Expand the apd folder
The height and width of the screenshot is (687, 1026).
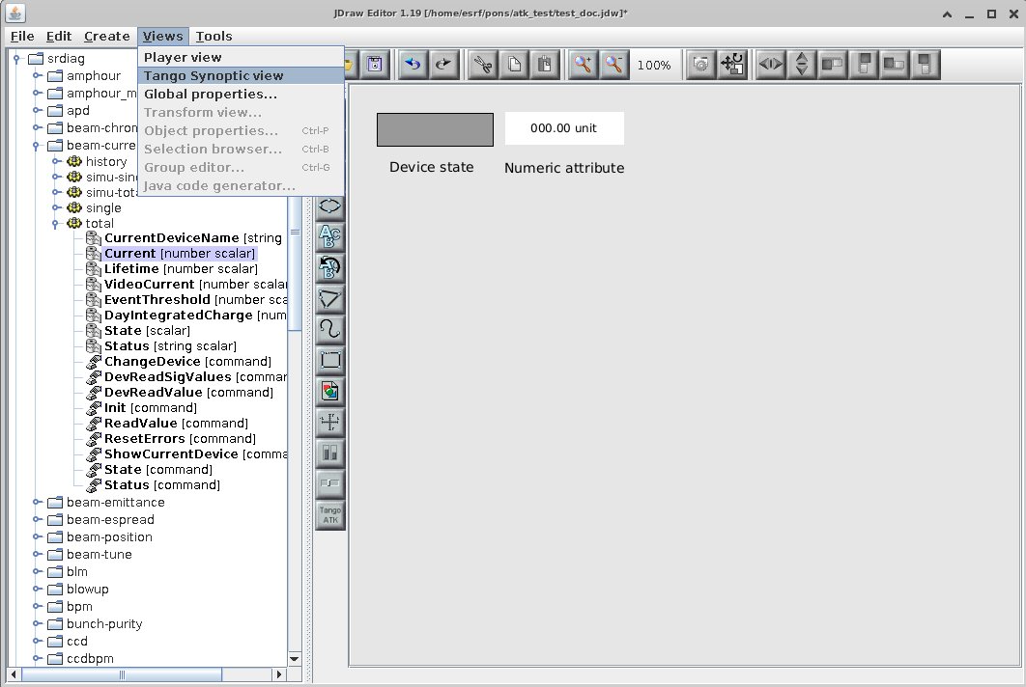pyautogui.click(x=38, y=110)
